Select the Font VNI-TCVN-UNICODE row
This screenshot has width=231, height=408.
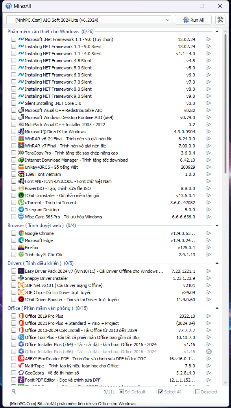point(112,181)
